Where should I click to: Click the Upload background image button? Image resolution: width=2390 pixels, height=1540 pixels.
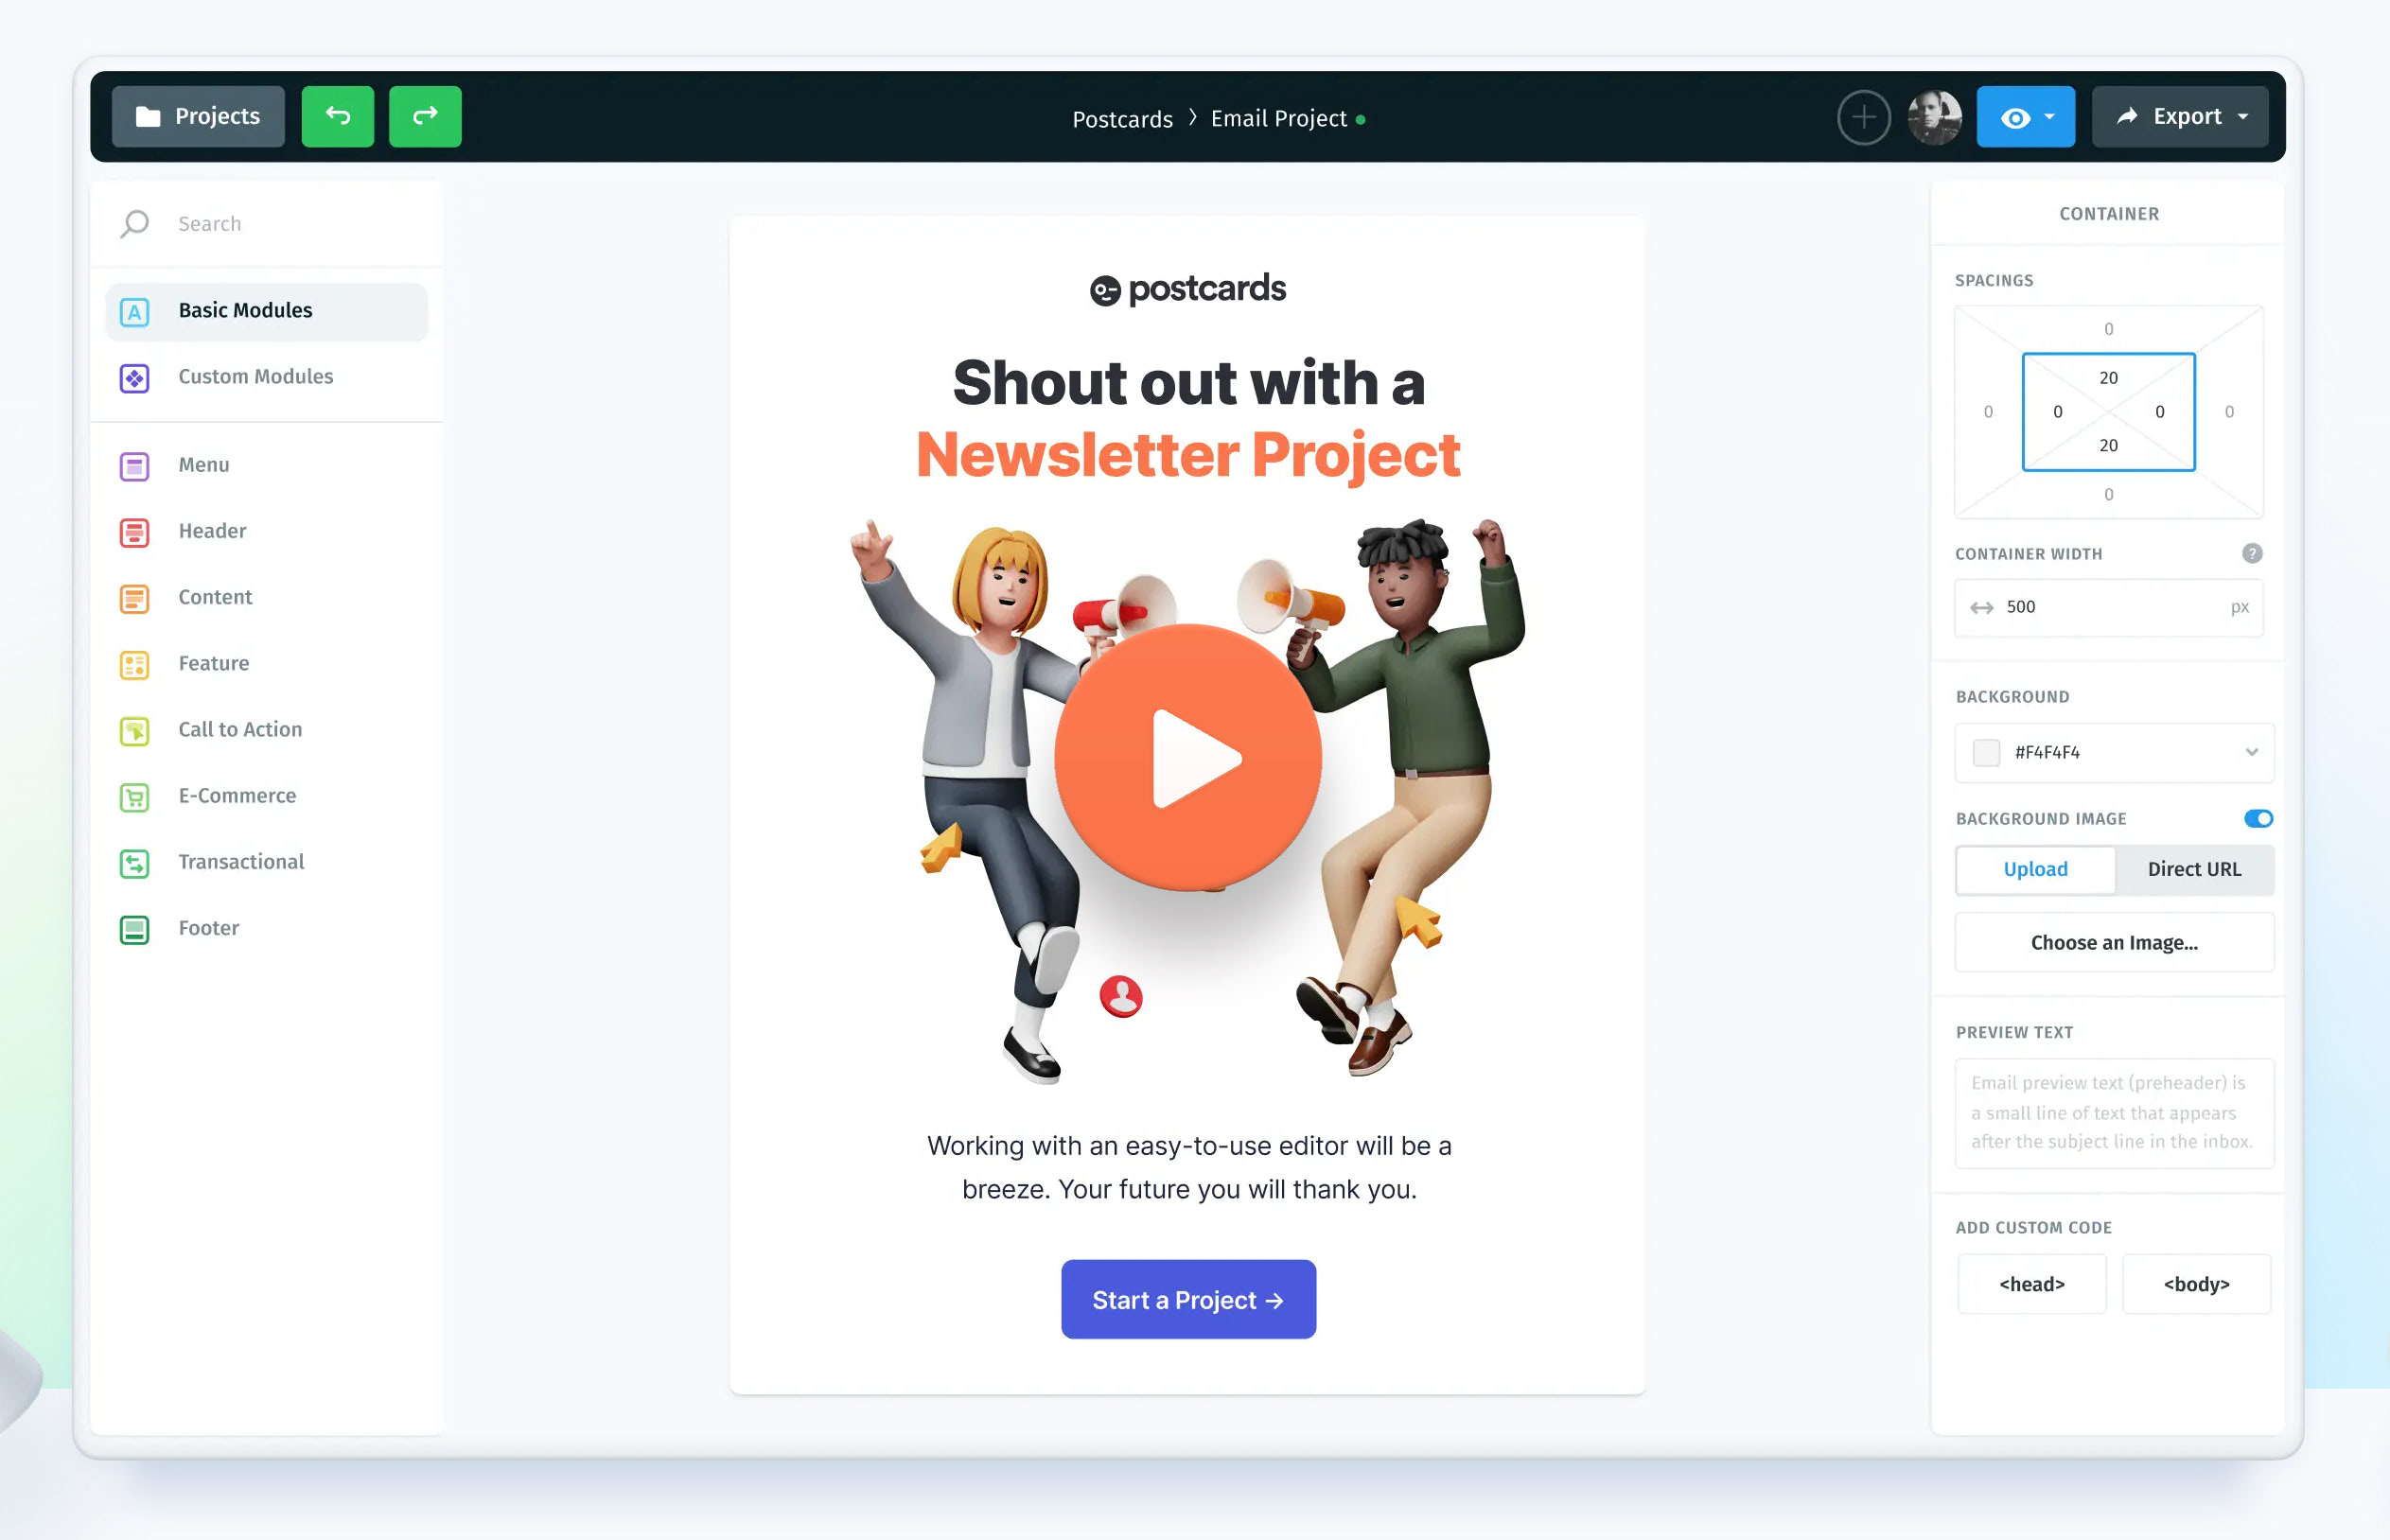point(2033,869)
